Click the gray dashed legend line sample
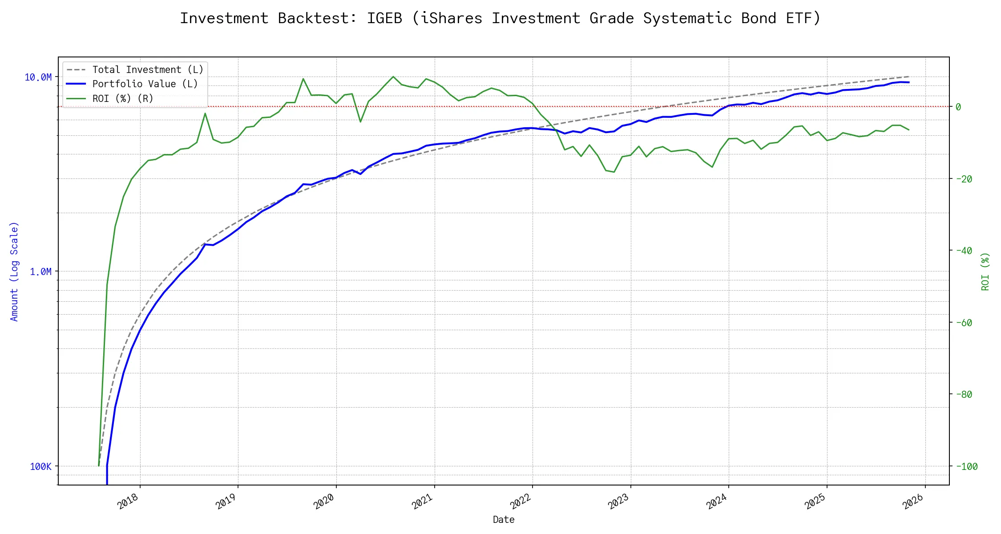This screenshot has height=534, width=1001. coord(76,70)
